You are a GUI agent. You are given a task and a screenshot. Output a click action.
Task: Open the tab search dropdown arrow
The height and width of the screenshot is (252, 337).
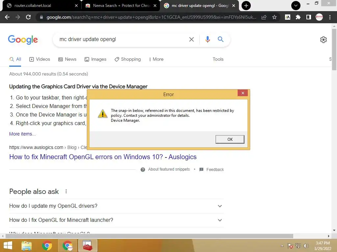[296, 6]
